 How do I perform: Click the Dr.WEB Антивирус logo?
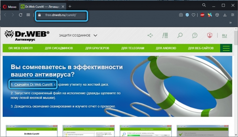[27, 36]
